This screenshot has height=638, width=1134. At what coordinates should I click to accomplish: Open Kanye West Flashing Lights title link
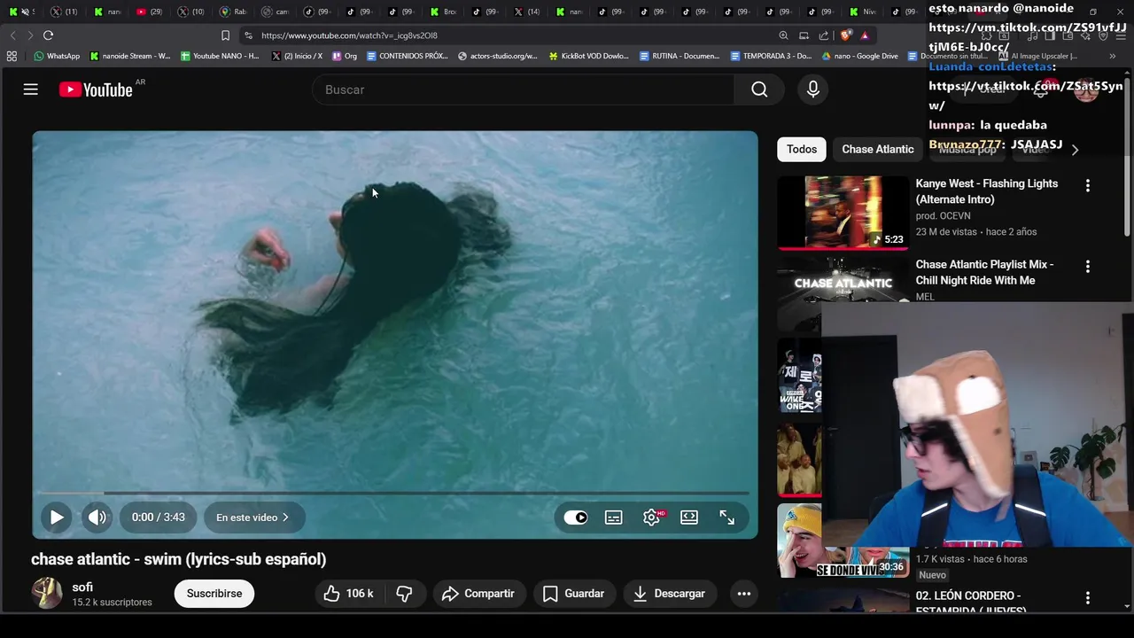click(x=986, y=191)
